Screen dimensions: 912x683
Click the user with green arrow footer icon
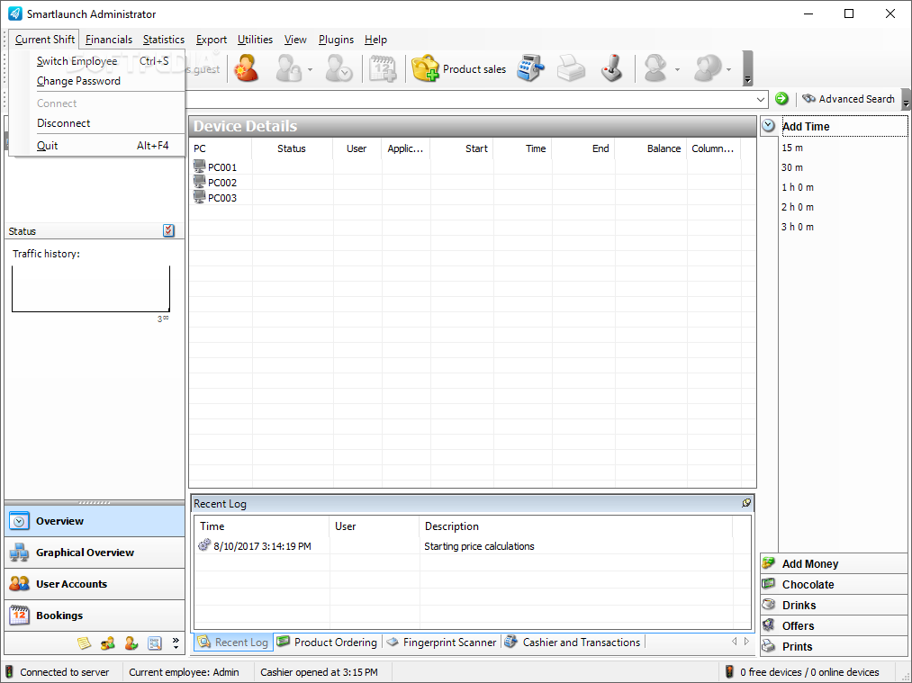131,643
